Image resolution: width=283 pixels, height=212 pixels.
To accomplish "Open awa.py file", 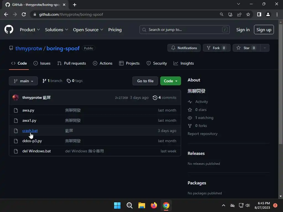I will point(28,110).
